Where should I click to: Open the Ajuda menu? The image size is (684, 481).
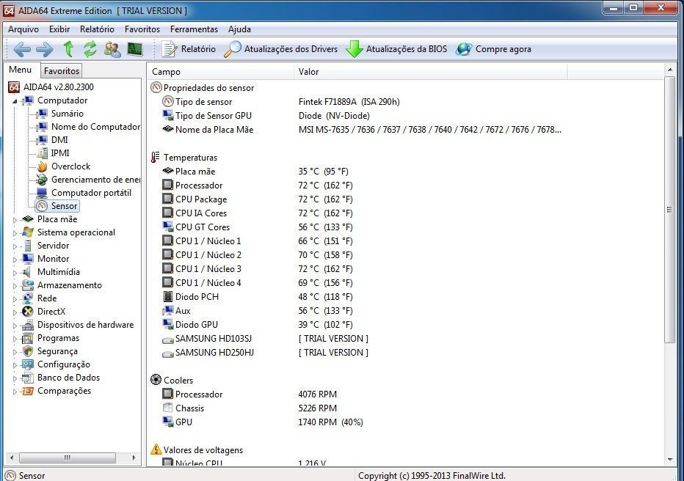pyautogui.click(x=239, y=29)
